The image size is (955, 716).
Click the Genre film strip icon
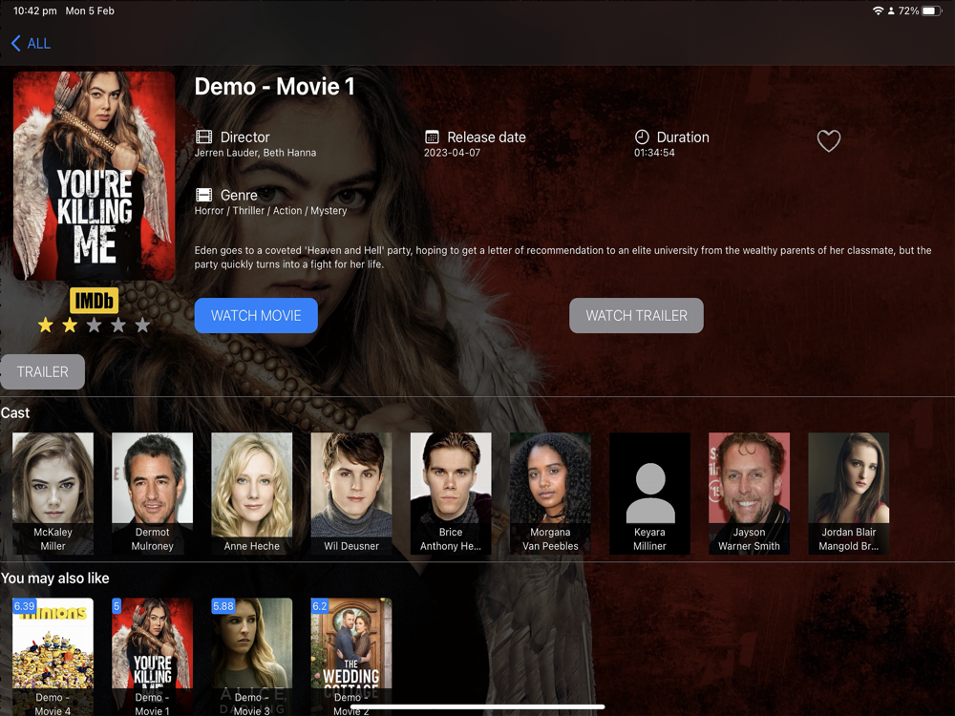pos(204,195)
